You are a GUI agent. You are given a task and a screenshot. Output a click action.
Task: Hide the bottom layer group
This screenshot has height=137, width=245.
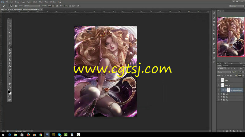click(218, 100)
